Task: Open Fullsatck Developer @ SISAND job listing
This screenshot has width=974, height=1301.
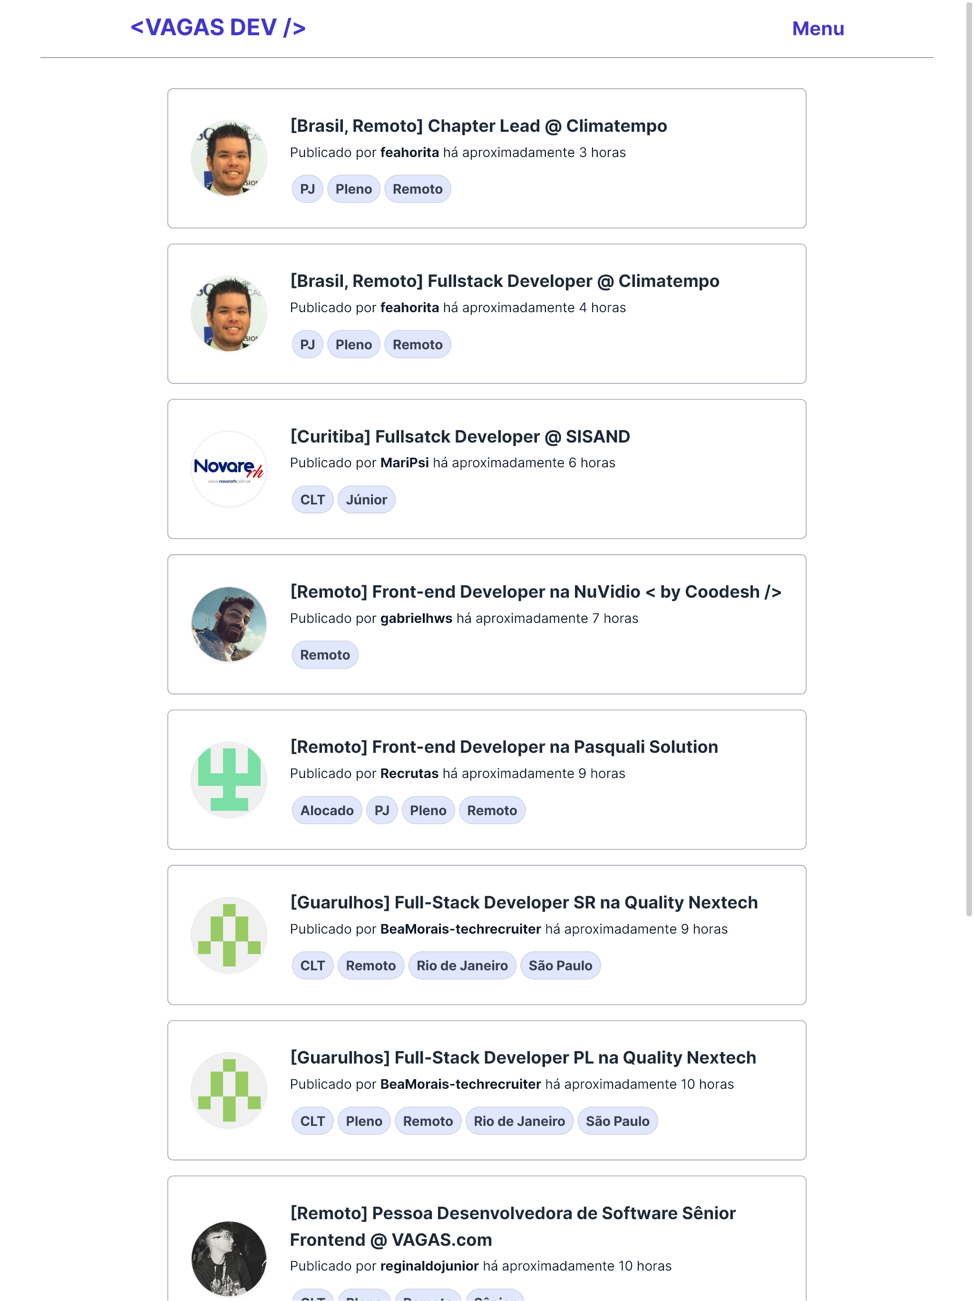Action: pos(460,436)
